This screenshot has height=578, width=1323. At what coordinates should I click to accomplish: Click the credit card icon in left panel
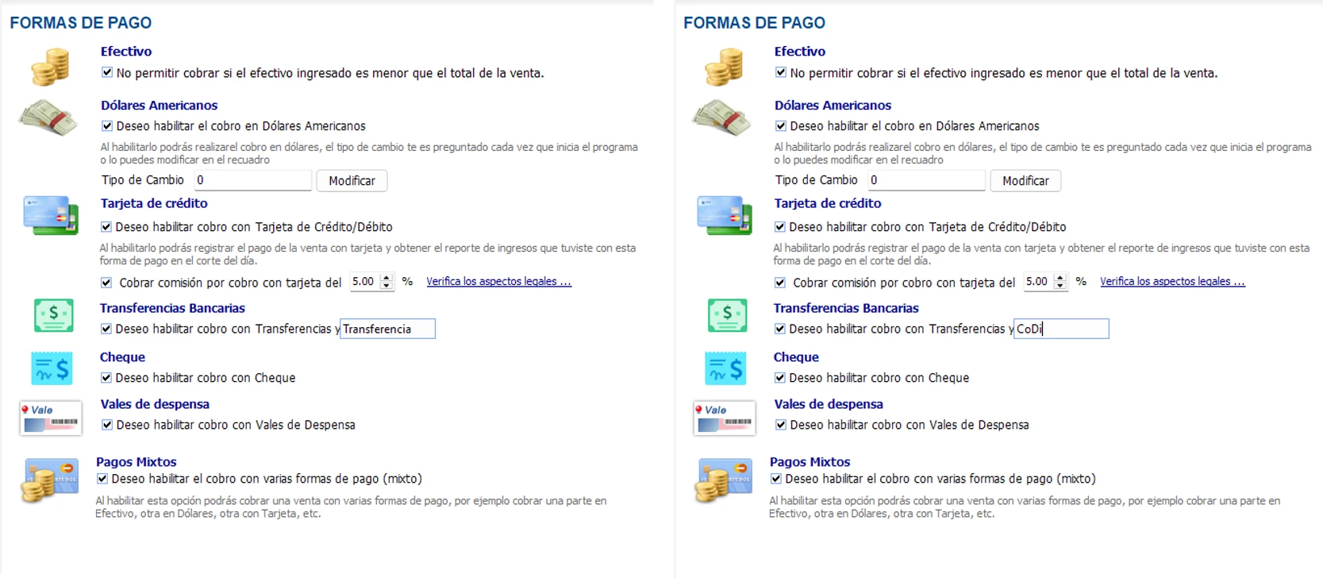point(51,215)
